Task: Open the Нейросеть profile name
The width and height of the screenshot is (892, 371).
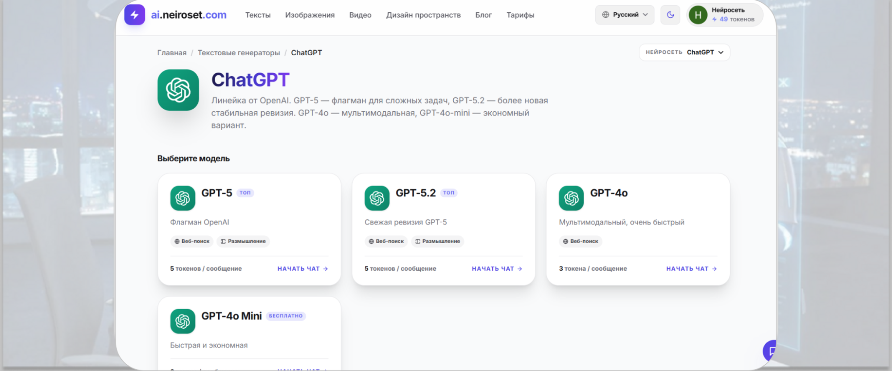Action: tap(728, 10)
